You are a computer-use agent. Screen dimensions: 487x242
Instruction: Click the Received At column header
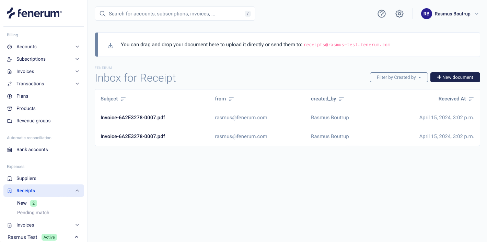tap(452, 99)
